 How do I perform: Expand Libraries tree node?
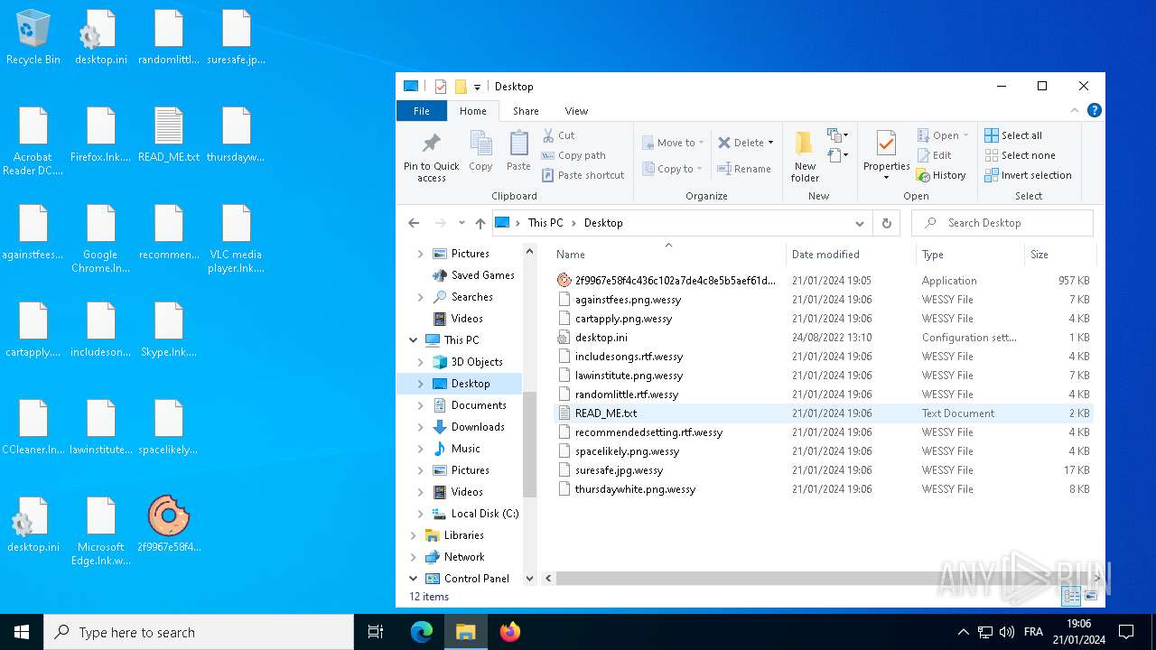coord(414,535)
